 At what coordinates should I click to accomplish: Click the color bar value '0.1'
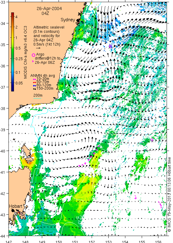[x=18, y=73]
